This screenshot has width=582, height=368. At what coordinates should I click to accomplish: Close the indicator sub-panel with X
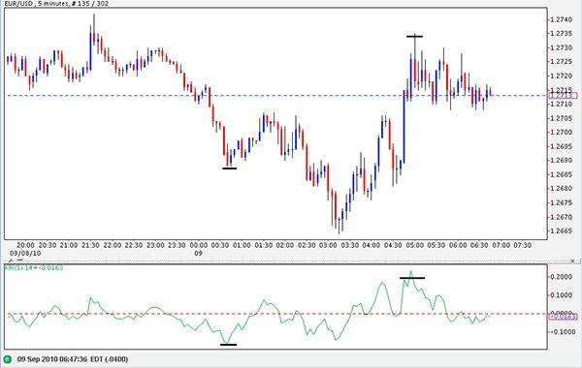pyautogui.click(x=573, y=261)
